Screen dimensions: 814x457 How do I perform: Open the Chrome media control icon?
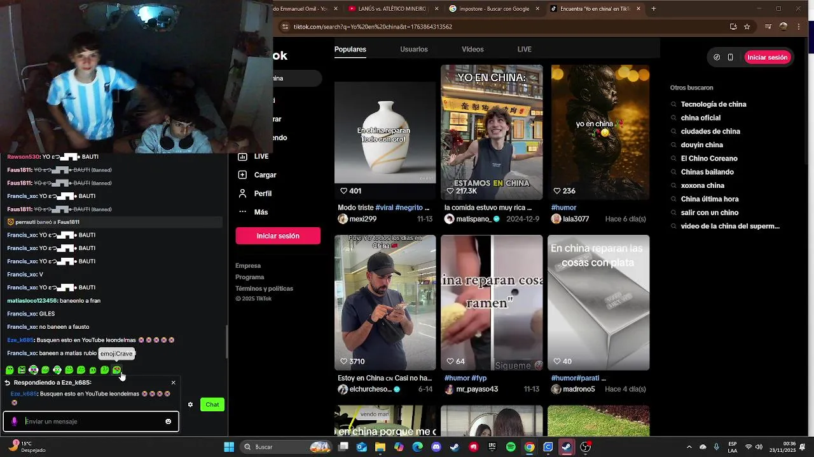[x=768, y=27]
